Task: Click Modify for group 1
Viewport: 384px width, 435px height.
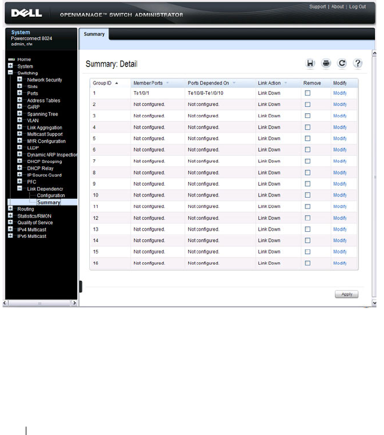Action: tap(340, 93)
